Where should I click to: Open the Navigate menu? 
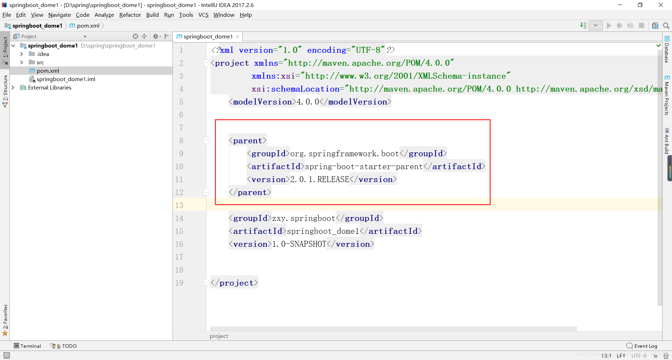(59, 15)
